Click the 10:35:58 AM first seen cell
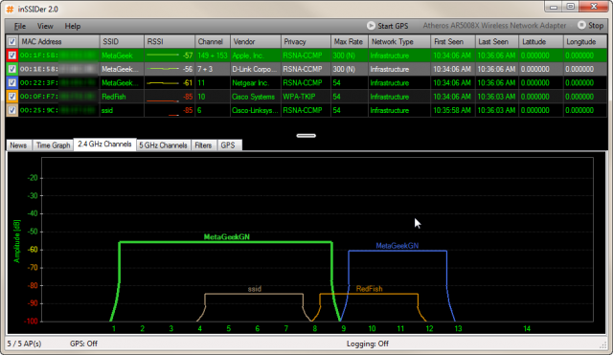613x355 pixels. [453, 110]
